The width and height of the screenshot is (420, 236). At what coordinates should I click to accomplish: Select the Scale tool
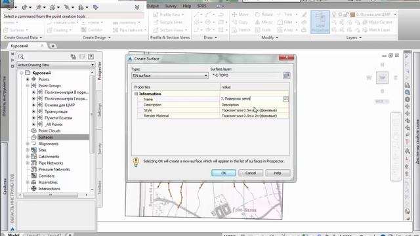pos(262,30)
